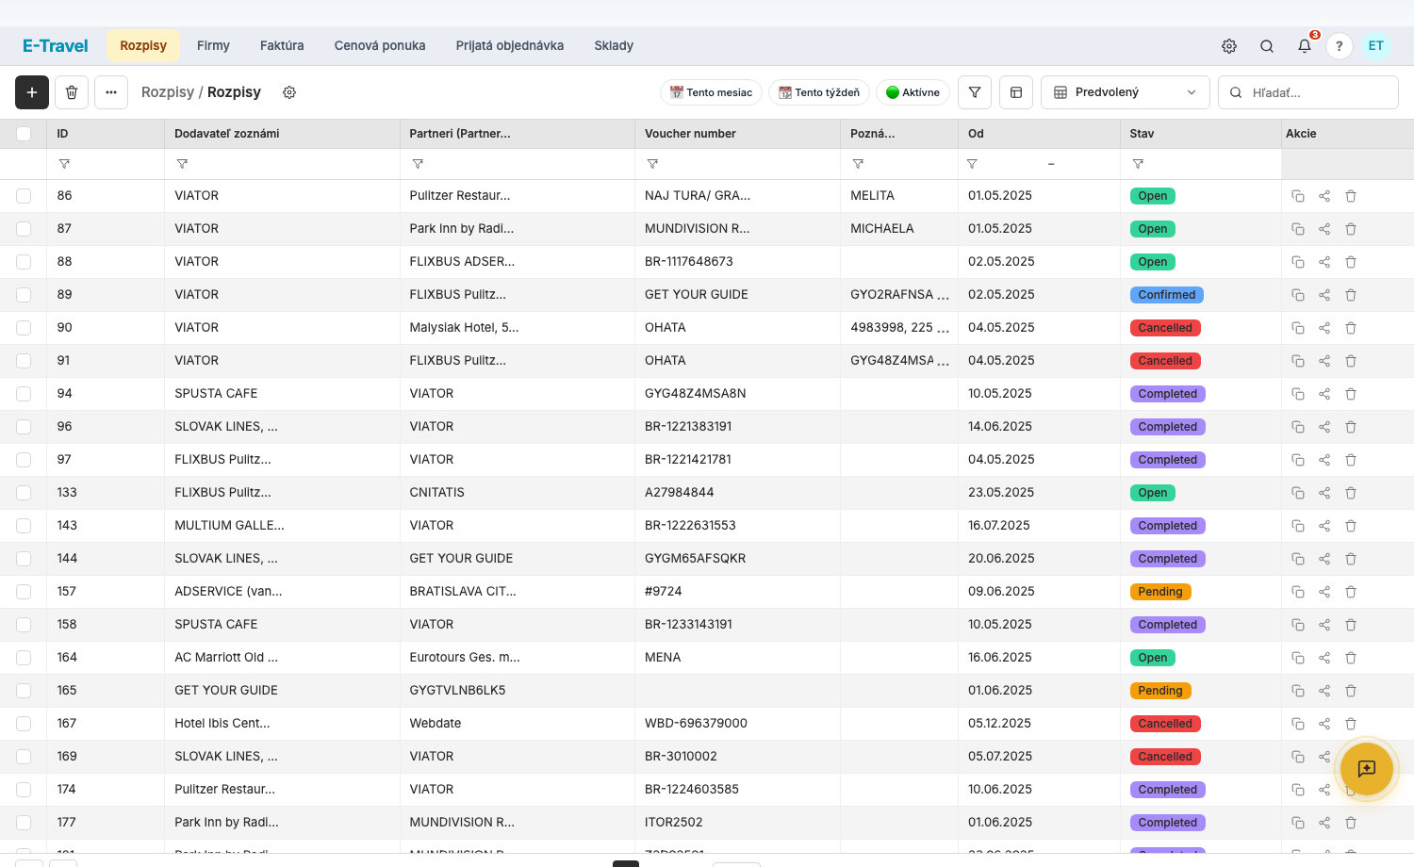1414x867 pixels.
Task: Open the ID column filter icon
Action: [64, 164]
